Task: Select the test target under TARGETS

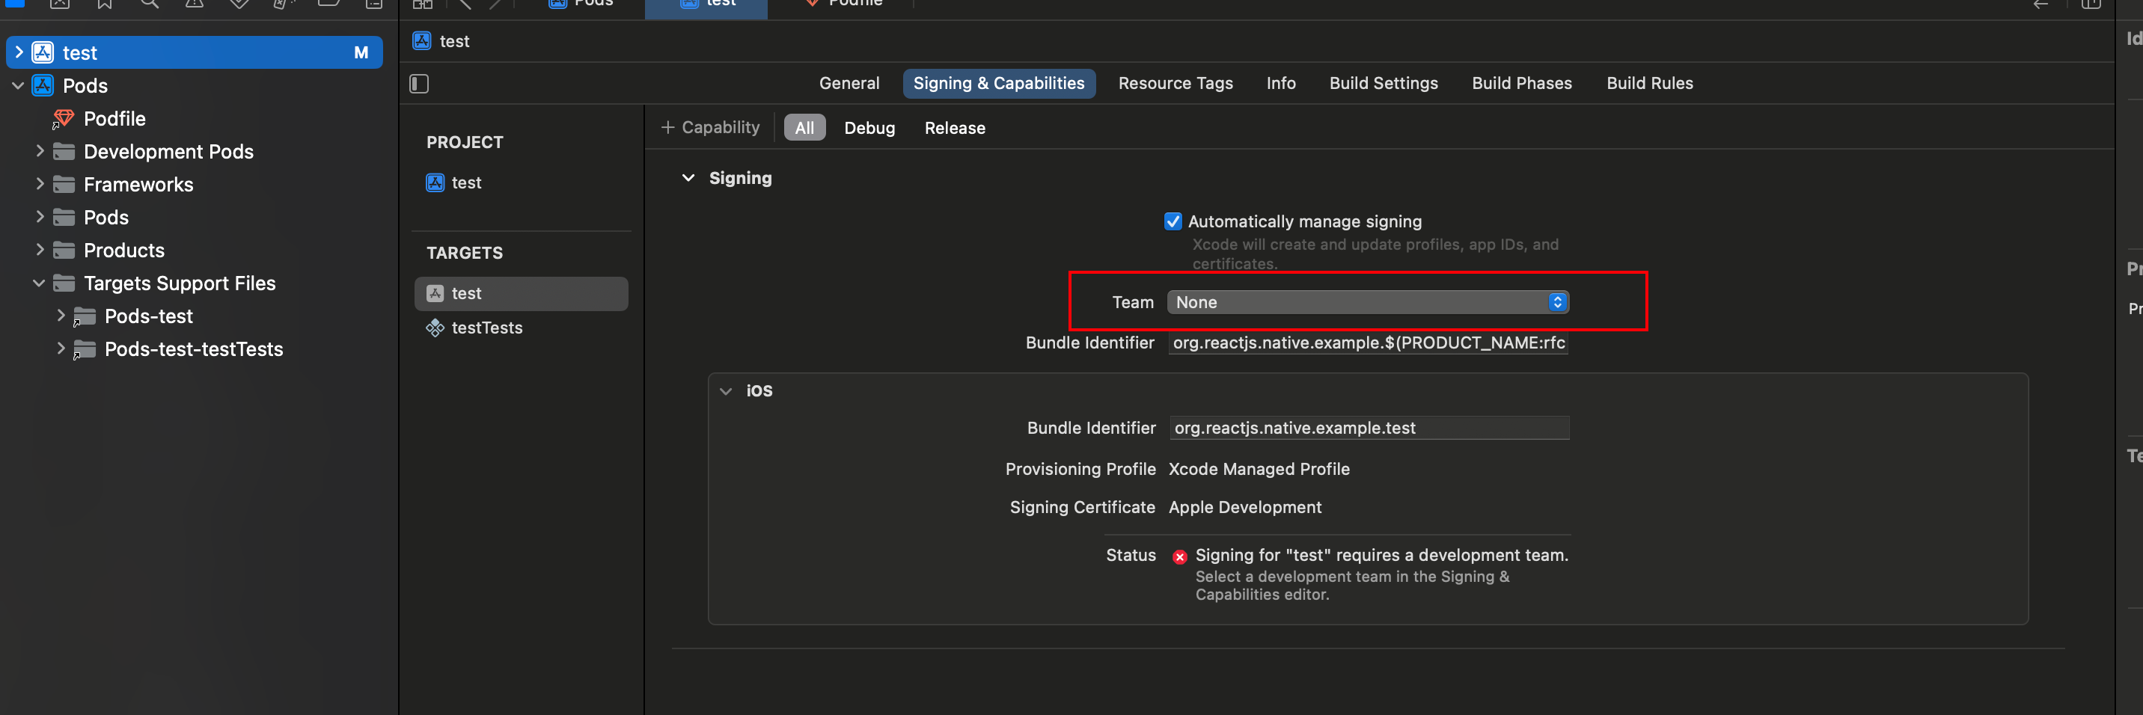Action: pyautogui.click(x=521, y=293)
